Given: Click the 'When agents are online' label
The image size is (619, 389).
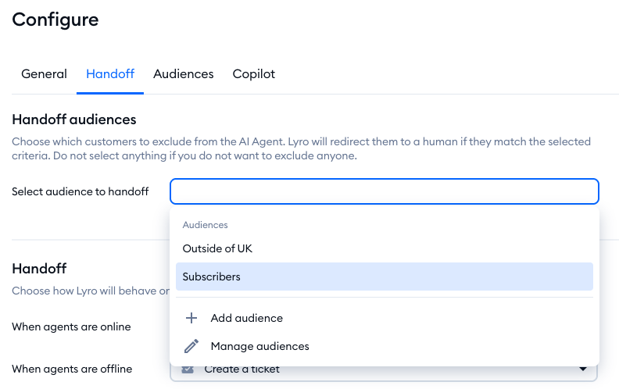Looking at the screenshot, I should [x=71, y=327].
